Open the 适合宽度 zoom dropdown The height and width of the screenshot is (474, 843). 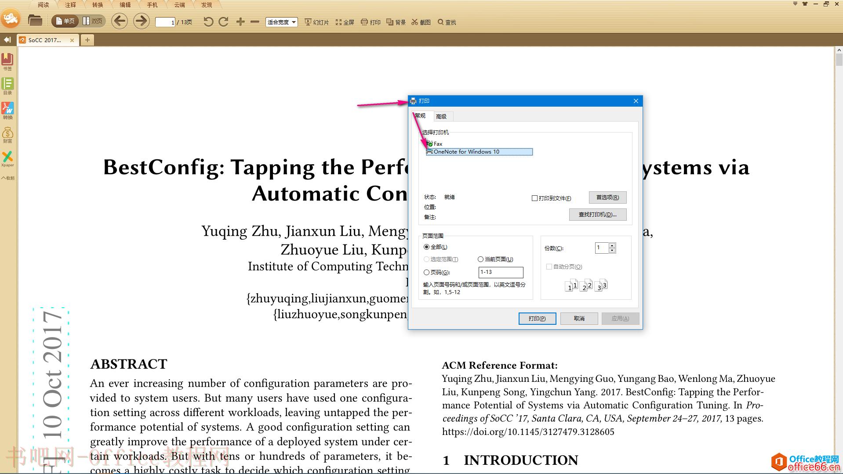coord(282,22)
